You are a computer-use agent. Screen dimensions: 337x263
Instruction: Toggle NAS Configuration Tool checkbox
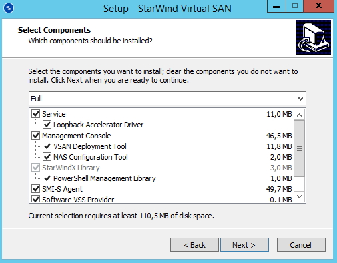(47, 157)
